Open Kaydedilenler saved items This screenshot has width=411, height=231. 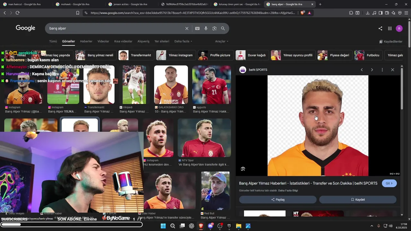(391, 42)
